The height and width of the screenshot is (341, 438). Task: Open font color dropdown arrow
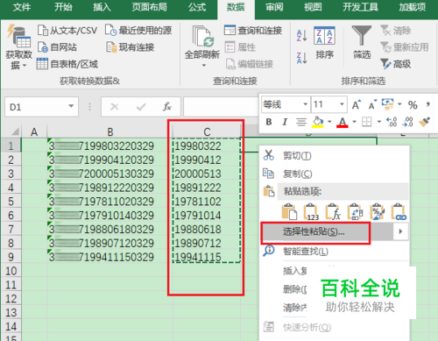[354, 122]
